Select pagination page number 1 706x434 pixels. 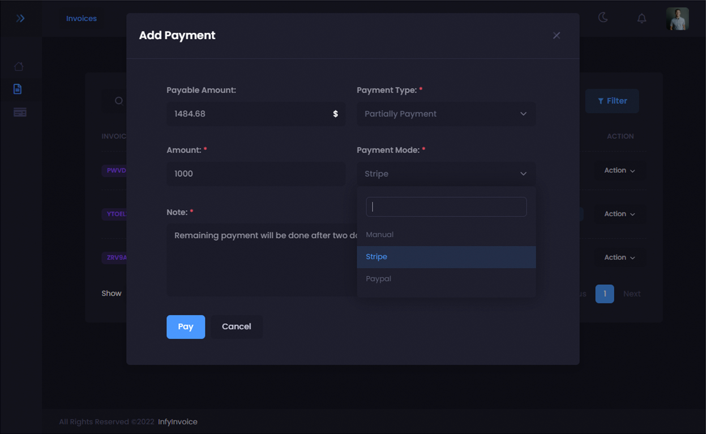[x=604, y=293]
